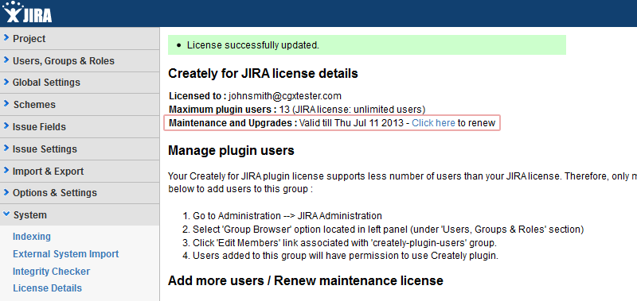Expand the Project section chevron
The height and width of the screenshot is (301, 637).
[x=6, y=38]
